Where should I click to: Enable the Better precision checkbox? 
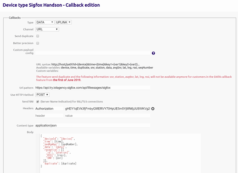(38, 43)
